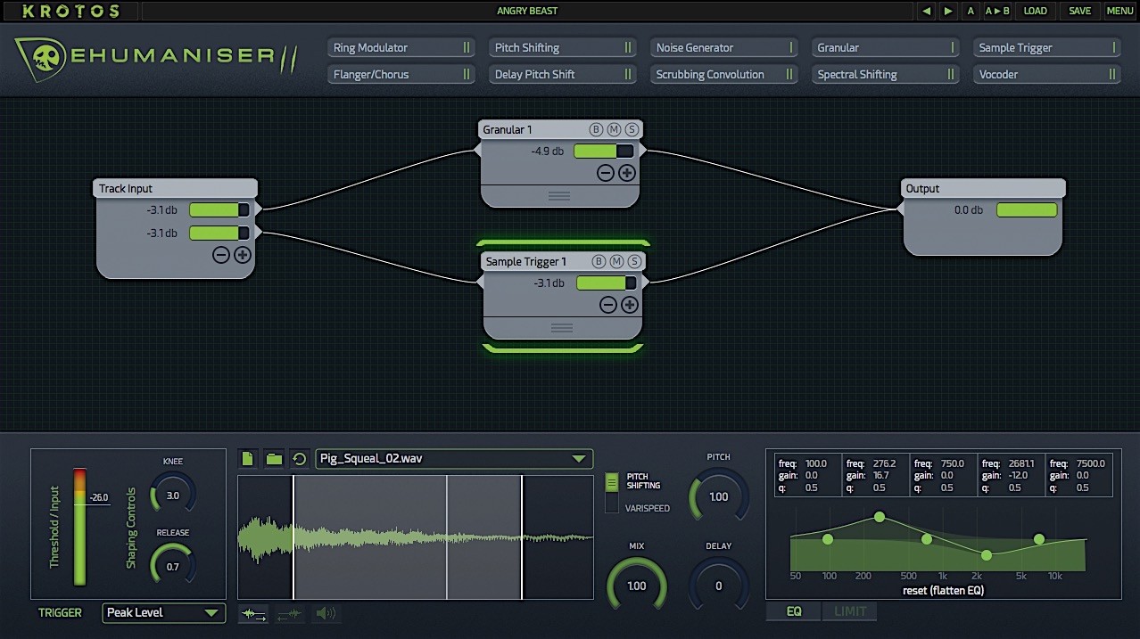Add Flanger/Chorus module
Screen dimensions: 1140x639
tap(401, 75)
